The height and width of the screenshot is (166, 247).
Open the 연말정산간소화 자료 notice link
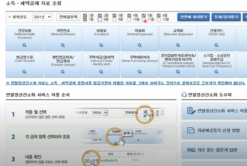pyautogui.click(x=126, y=83)
